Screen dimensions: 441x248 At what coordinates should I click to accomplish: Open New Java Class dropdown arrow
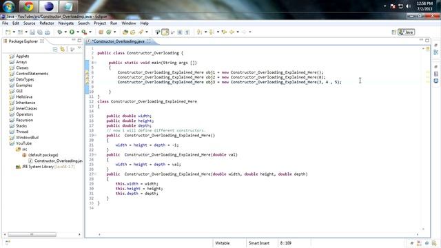pos(115,32)
